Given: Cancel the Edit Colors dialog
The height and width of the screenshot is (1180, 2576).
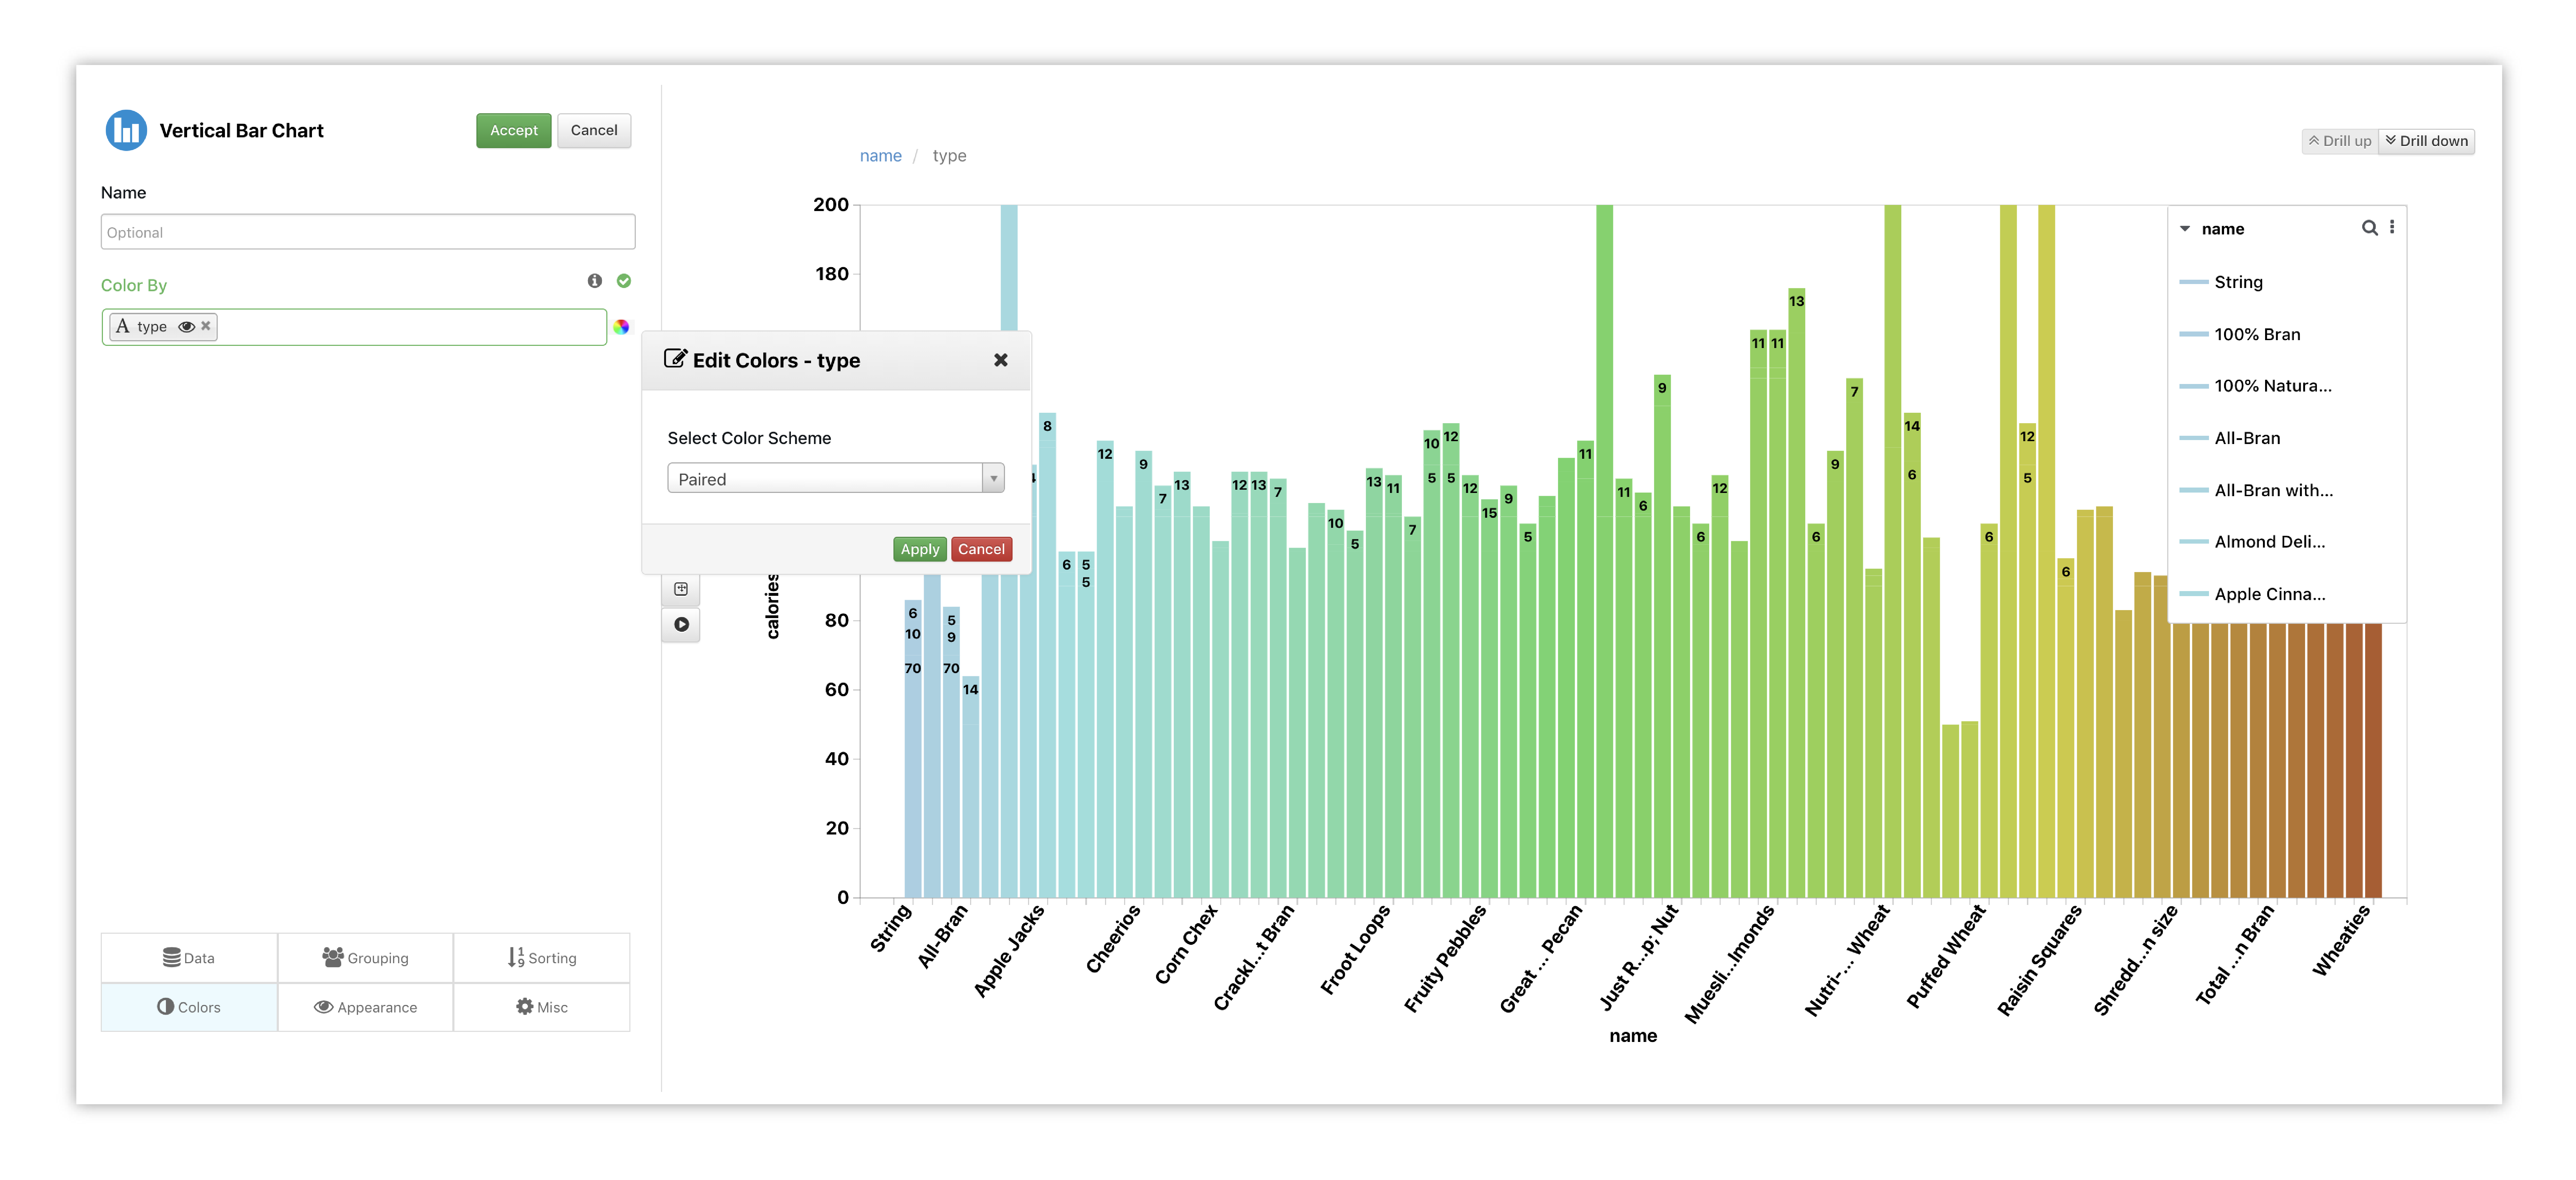Looking at the screenshot, I should point(981,549).
